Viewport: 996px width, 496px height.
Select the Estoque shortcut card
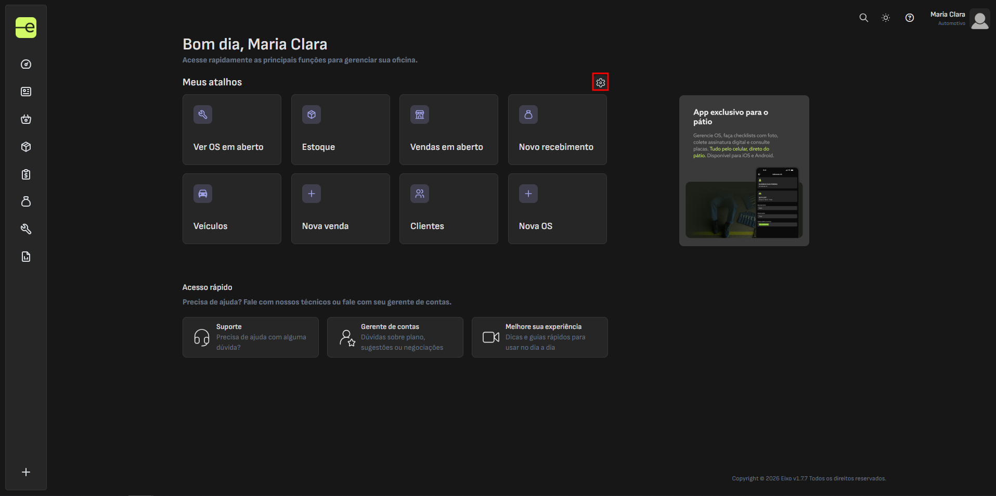pos(340,130)
